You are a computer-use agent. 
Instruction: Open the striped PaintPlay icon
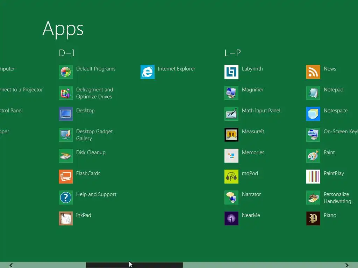point(313,177)
